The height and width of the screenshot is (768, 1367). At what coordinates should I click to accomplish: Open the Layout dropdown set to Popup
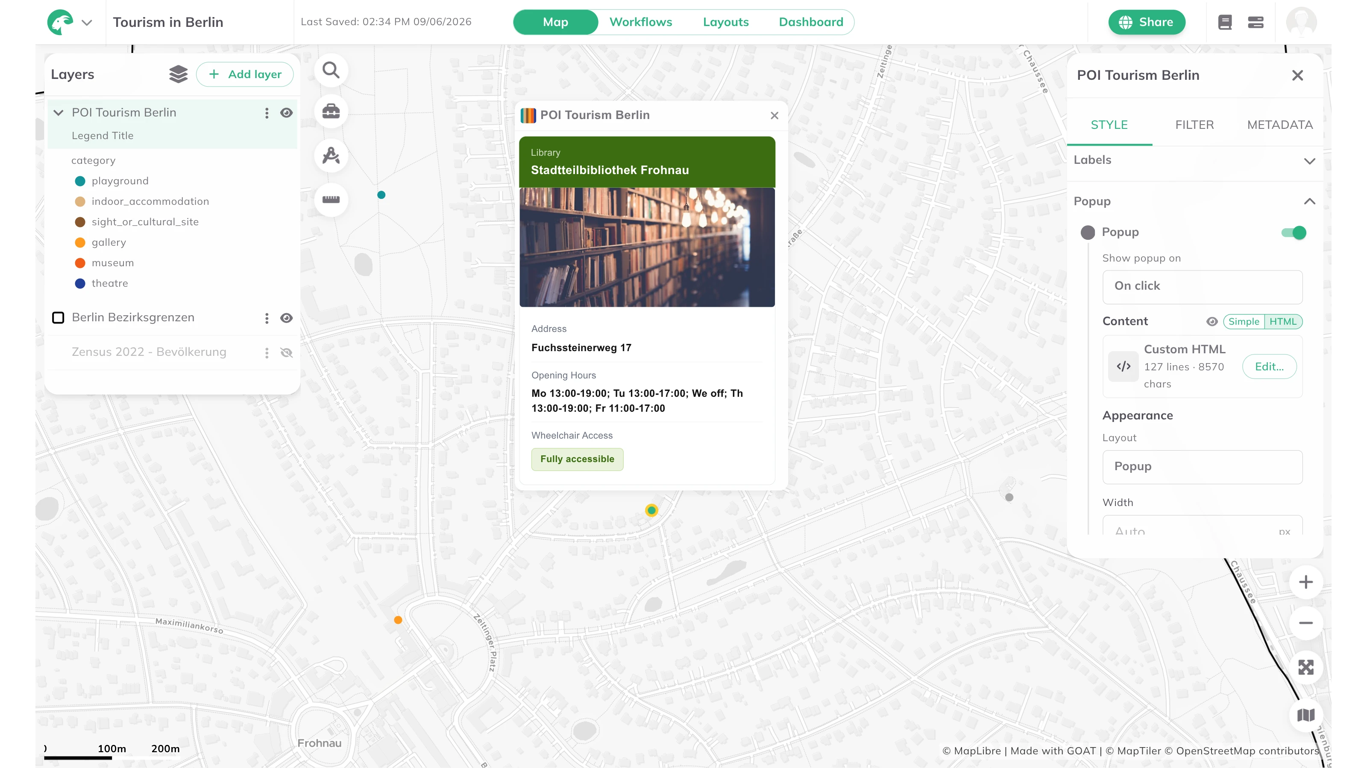click(1203, 467)
